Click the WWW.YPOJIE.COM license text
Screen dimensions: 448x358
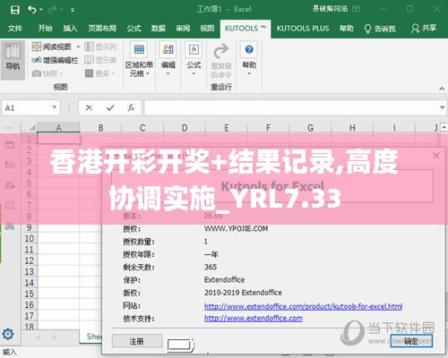pos(236,228)
